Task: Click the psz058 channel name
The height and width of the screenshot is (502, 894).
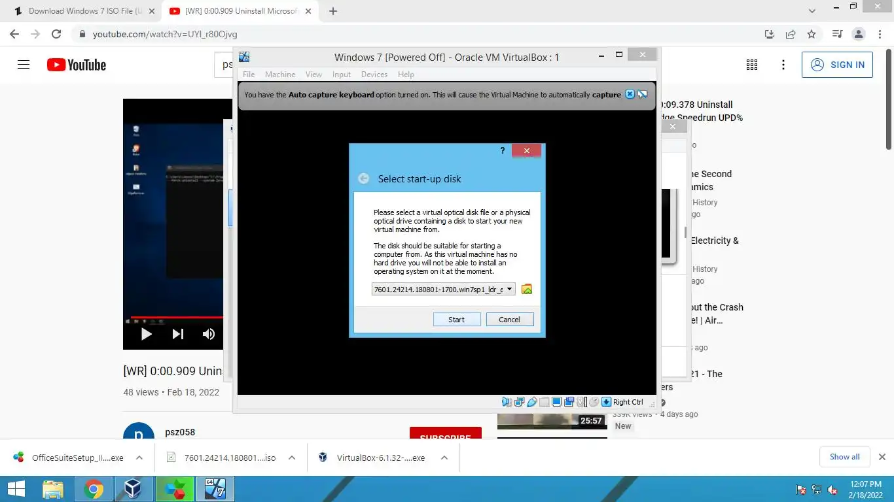Action: (x=180, y=432)
